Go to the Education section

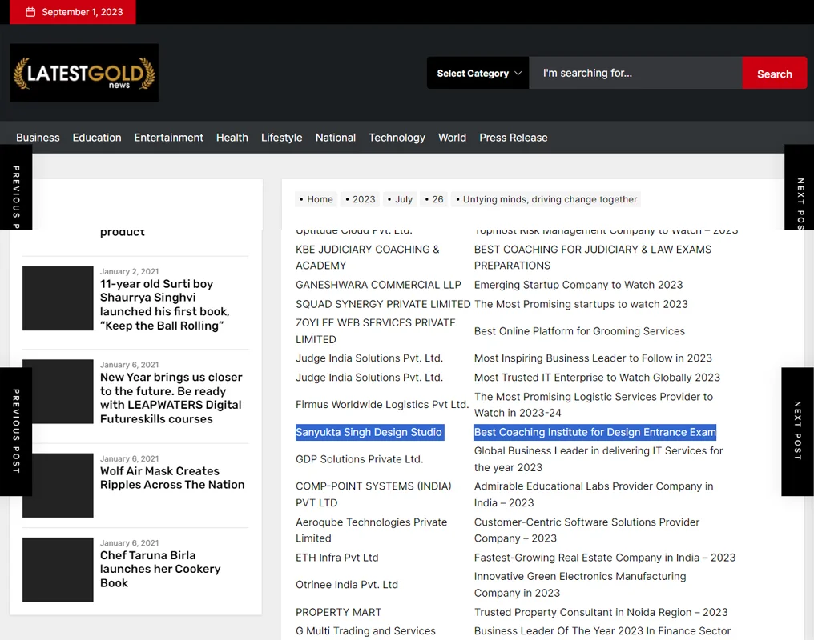[x=97, y=138]
